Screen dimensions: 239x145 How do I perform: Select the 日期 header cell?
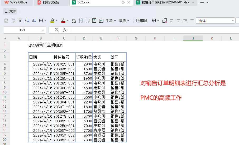coord(41,57)
